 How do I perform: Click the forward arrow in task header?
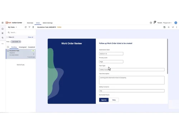click(169, 27)
